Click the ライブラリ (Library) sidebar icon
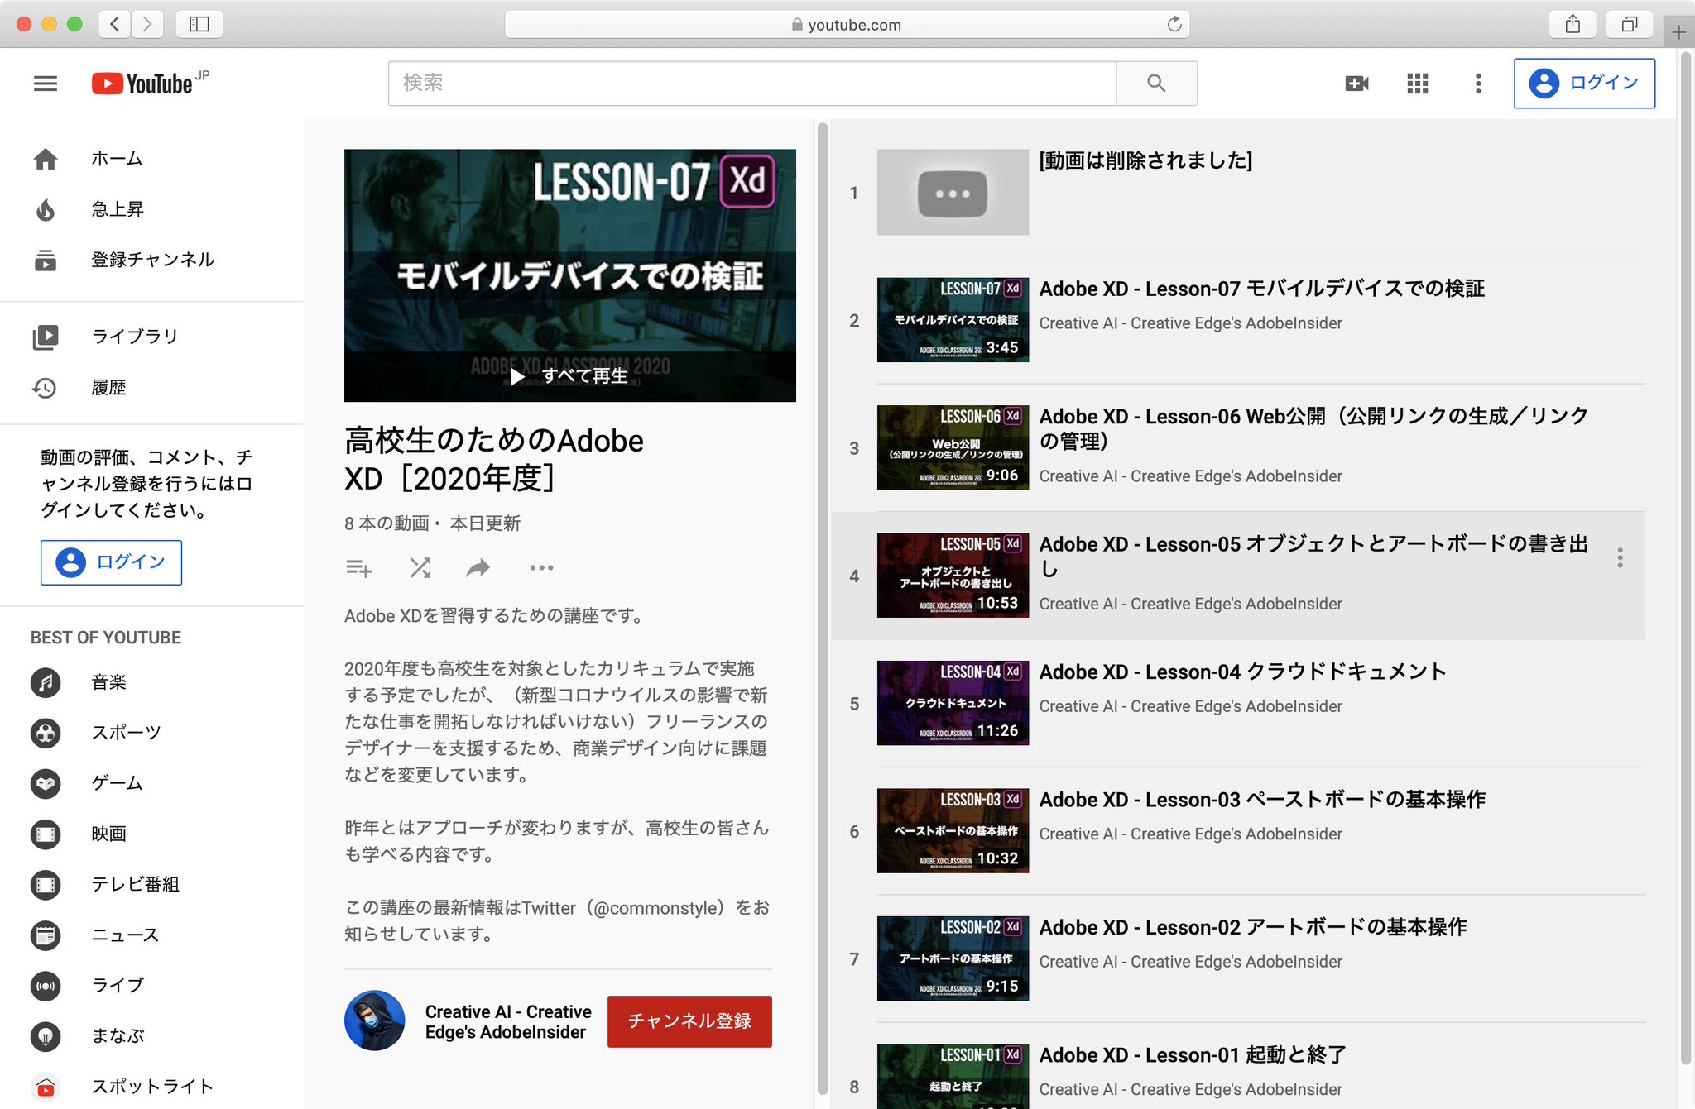The image size is (1695, 1109). pos(46,336)
